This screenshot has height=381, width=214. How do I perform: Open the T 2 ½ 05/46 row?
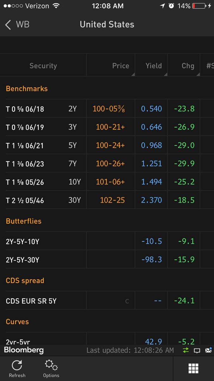click(x=107, y=200)
